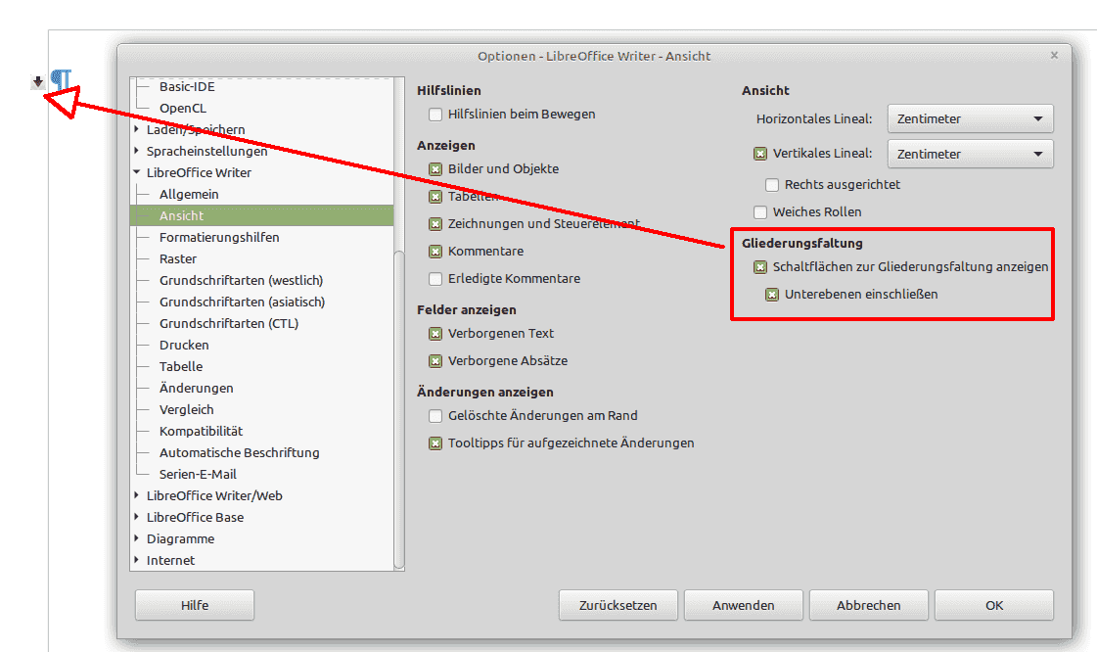Confirm the dialog with OK
Image resolution: width=1097 pixels, height=652 pixels.
click(994, 605)
